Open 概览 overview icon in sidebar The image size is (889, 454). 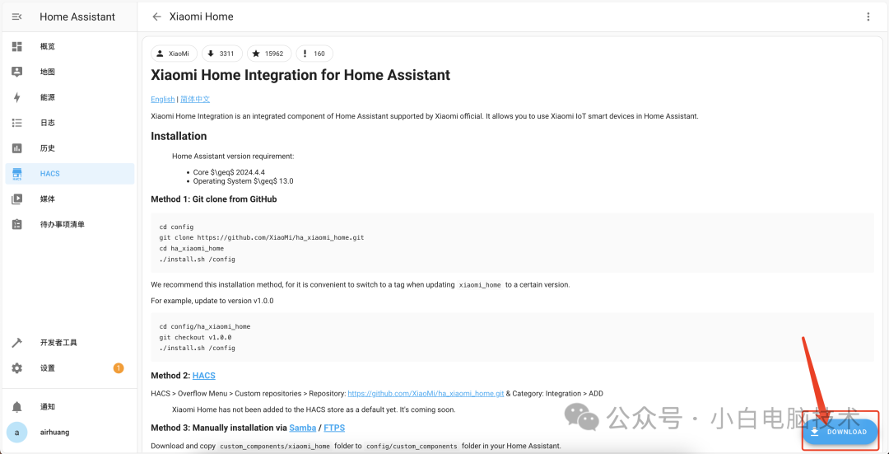tap(17, 46)
